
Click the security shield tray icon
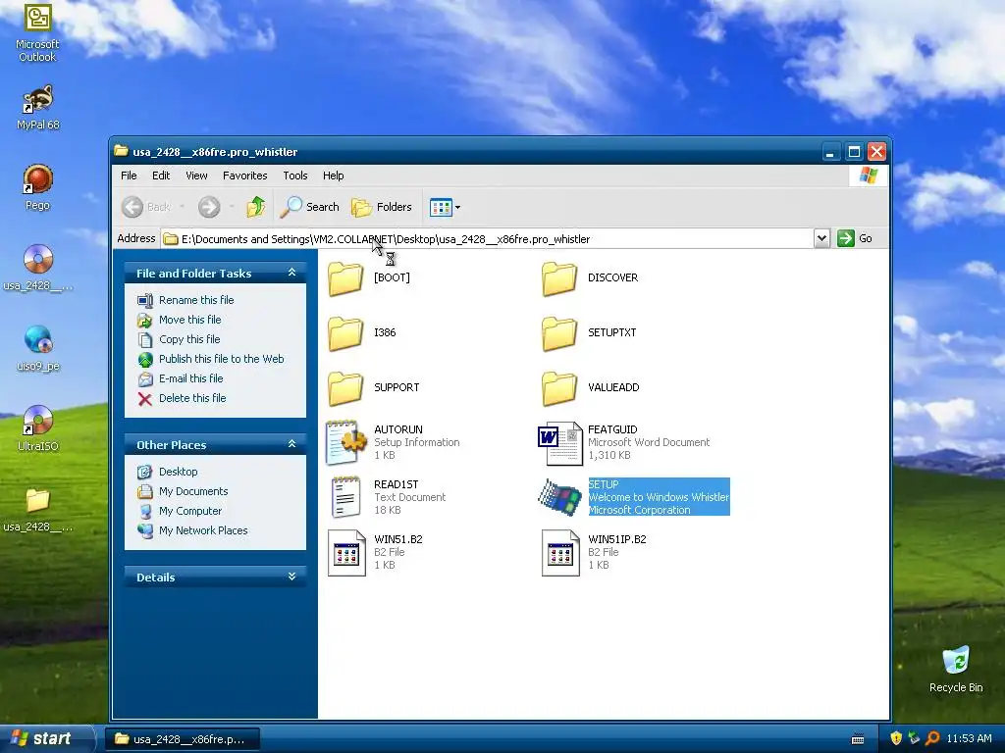[x=896, y=739]
